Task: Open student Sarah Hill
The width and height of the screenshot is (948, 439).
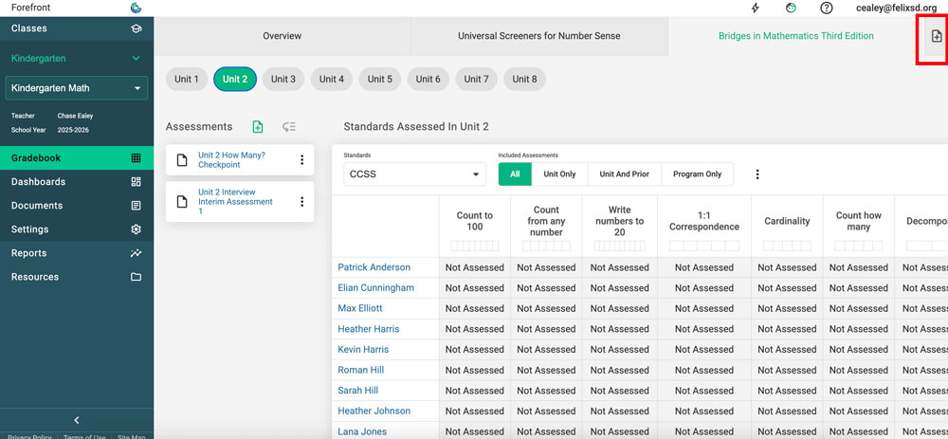Action: tap(358, 391)
